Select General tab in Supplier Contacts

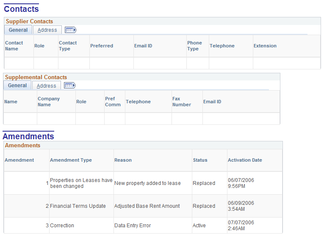(x=18, y=30)
